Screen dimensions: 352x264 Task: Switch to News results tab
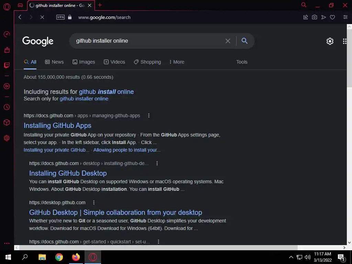click(x=54, y=62)
